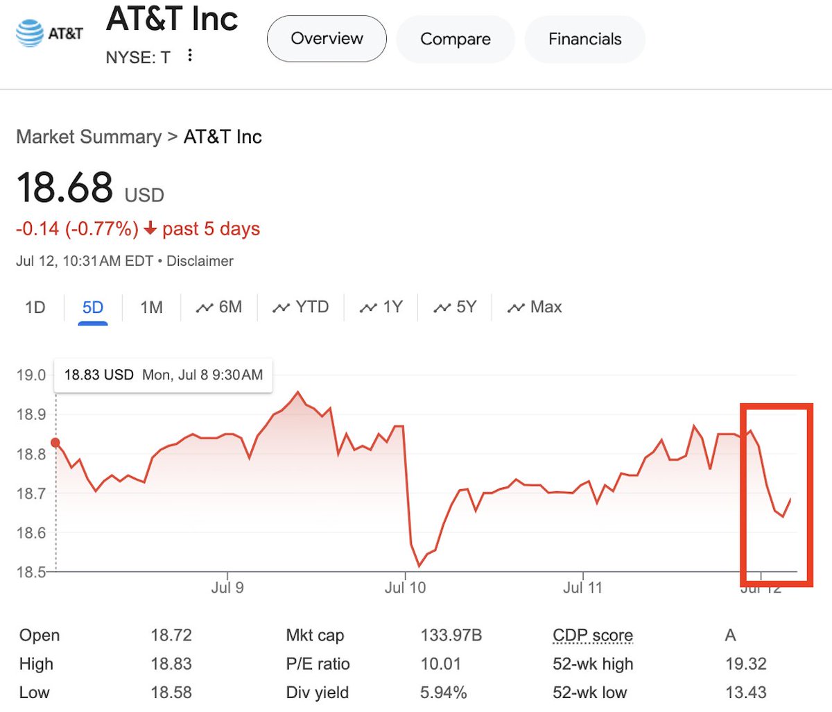832x712 pixels.
Task: Click the Jul 9 date label on axis
Action: pyautogui.click(x=227, y=588)
